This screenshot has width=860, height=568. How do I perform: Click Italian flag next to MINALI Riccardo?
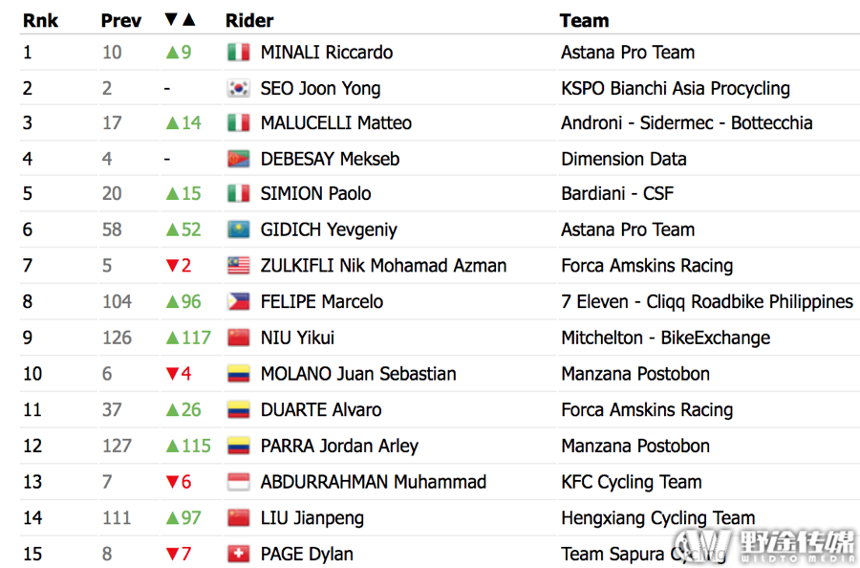click(239, 53)
